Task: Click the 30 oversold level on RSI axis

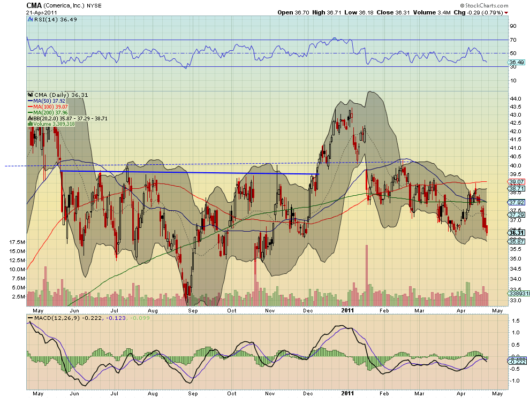Action: tap(513, 67)
